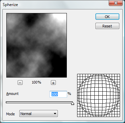Click the clouds preview image

click(x=37, y=45)
